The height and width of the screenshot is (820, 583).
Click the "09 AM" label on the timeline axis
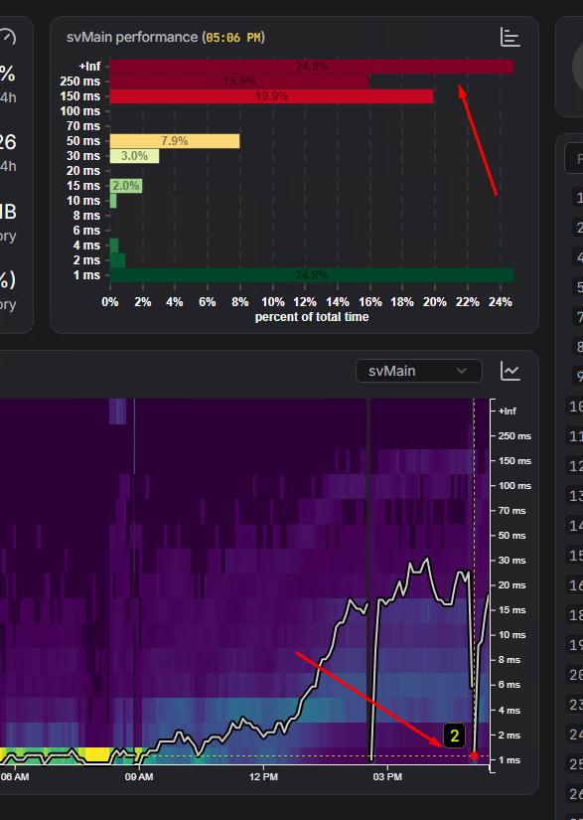coord(139,776)
